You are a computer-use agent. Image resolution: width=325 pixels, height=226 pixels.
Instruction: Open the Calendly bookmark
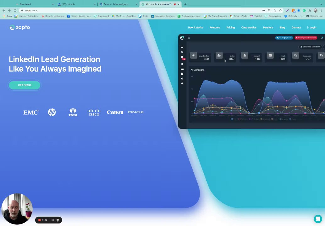[x=291, y=16]
